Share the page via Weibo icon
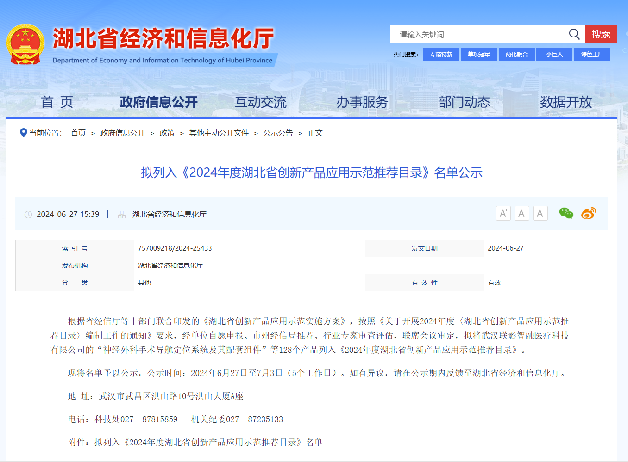This screenshot has width=628, height=462. pyautogui.click(x=588, y=213)
